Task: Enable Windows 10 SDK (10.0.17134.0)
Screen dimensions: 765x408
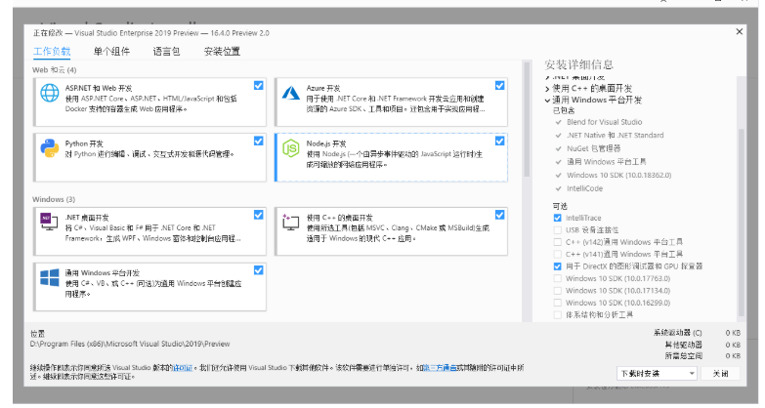Action: pos(557,291)
